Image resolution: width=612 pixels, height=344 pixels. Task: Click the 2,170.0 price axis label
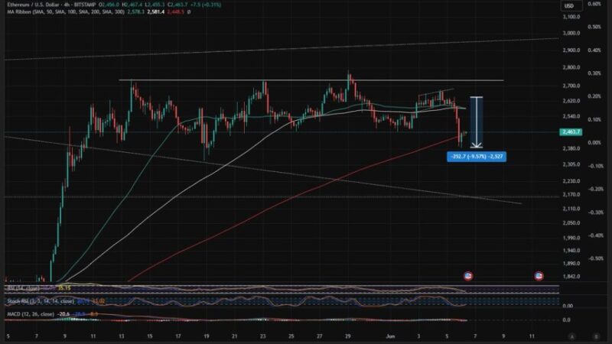[571, 195]
